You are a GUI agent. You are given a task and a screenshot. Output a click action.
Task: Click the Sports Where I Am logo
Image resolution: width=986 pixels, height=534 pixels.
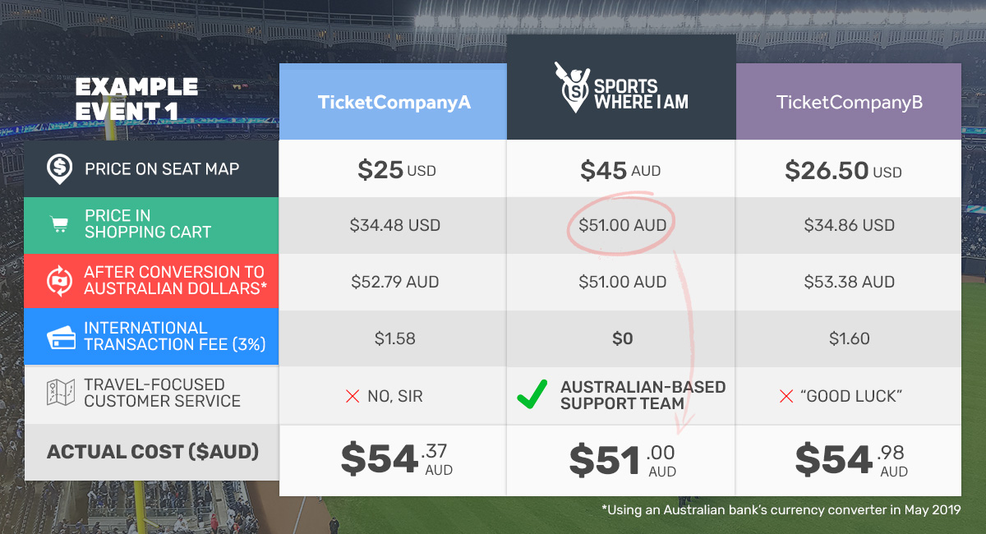(x=620, y=87)
